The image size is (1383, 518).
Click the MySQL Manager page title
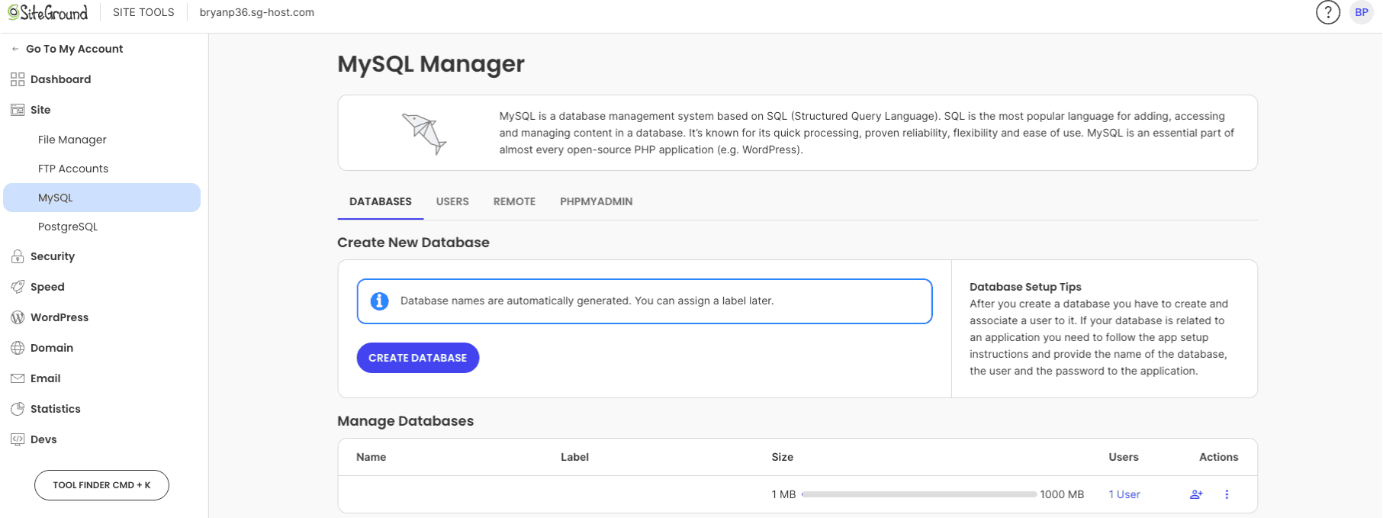click(431, 64)
